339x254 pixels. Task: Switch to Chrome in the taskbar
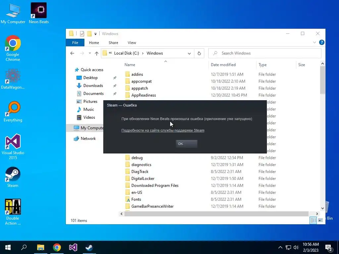click(57, 247)
